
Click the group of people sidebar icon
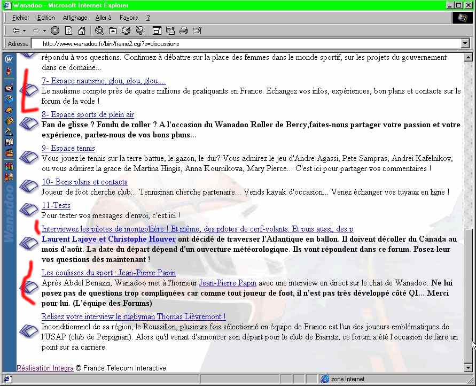[x=9, y=166]
